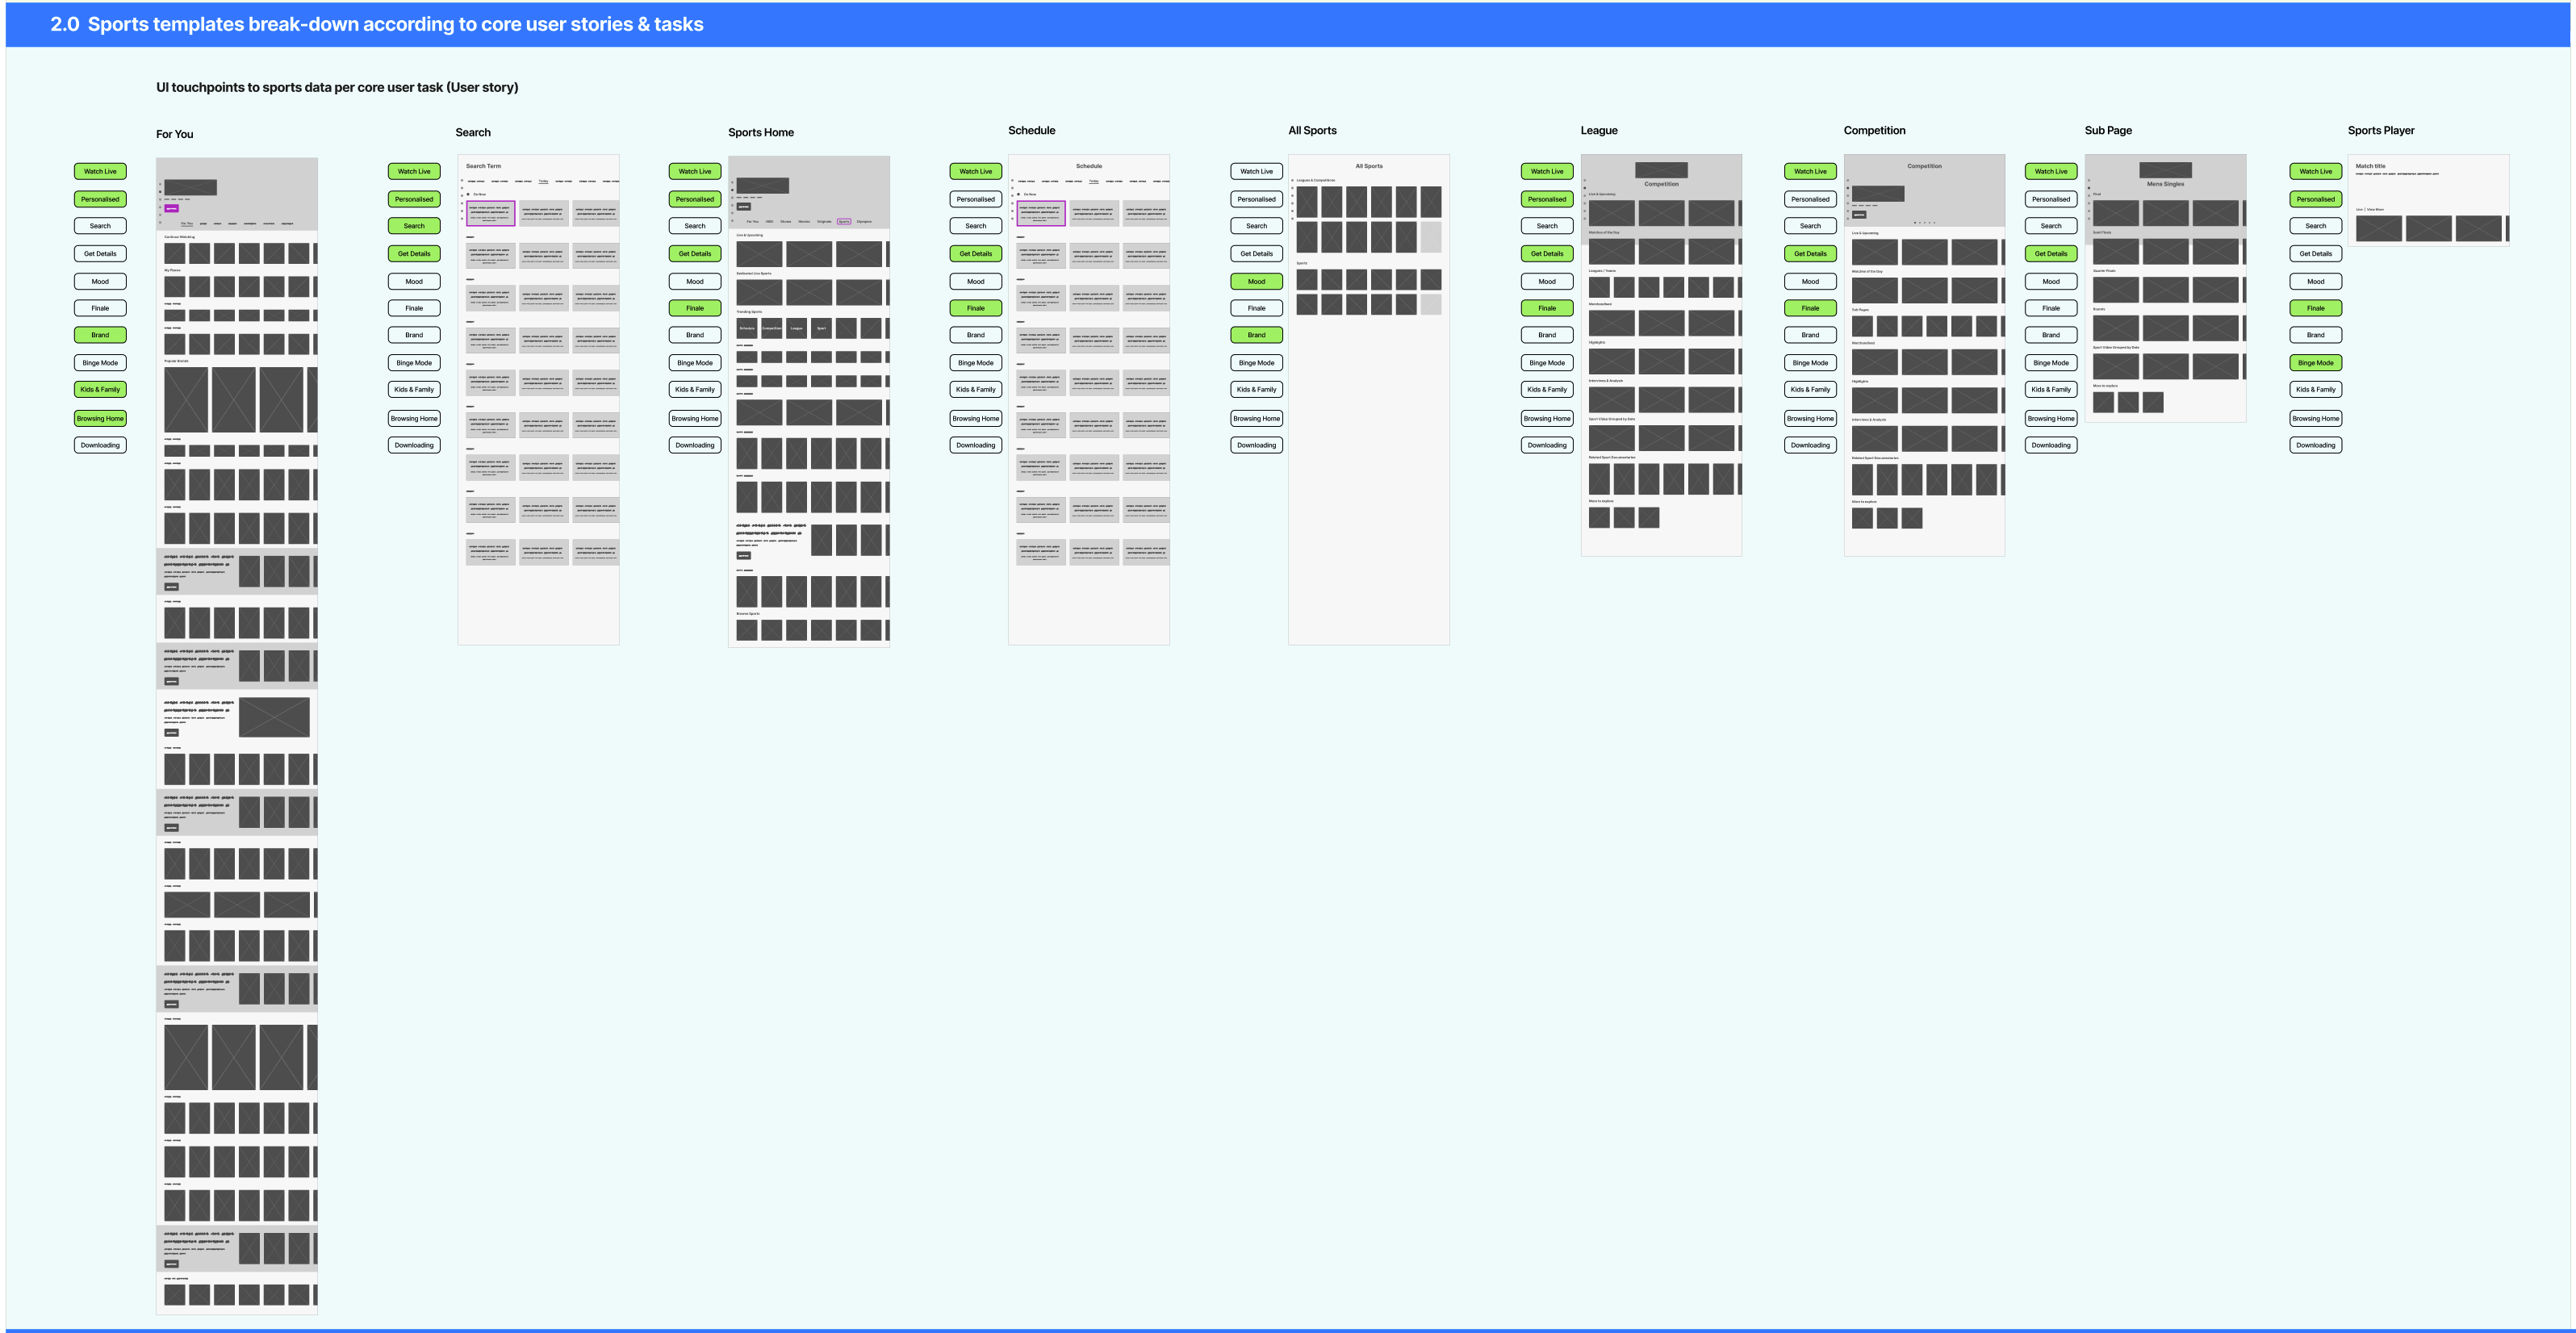
Task: Click Kids & Family tag in For You column
Action: coord(100,389)
